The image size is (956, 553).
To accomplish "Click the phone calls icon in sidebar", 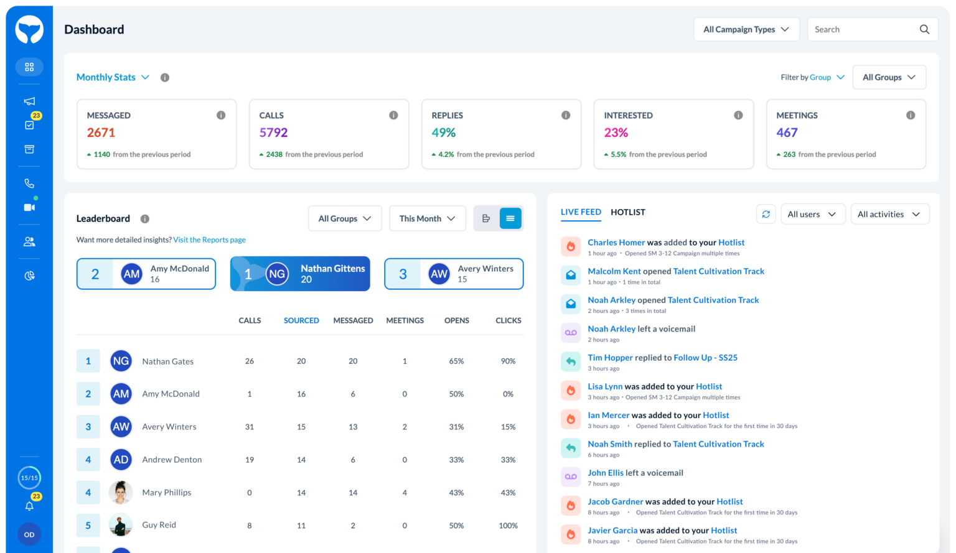I will [29, 184].
